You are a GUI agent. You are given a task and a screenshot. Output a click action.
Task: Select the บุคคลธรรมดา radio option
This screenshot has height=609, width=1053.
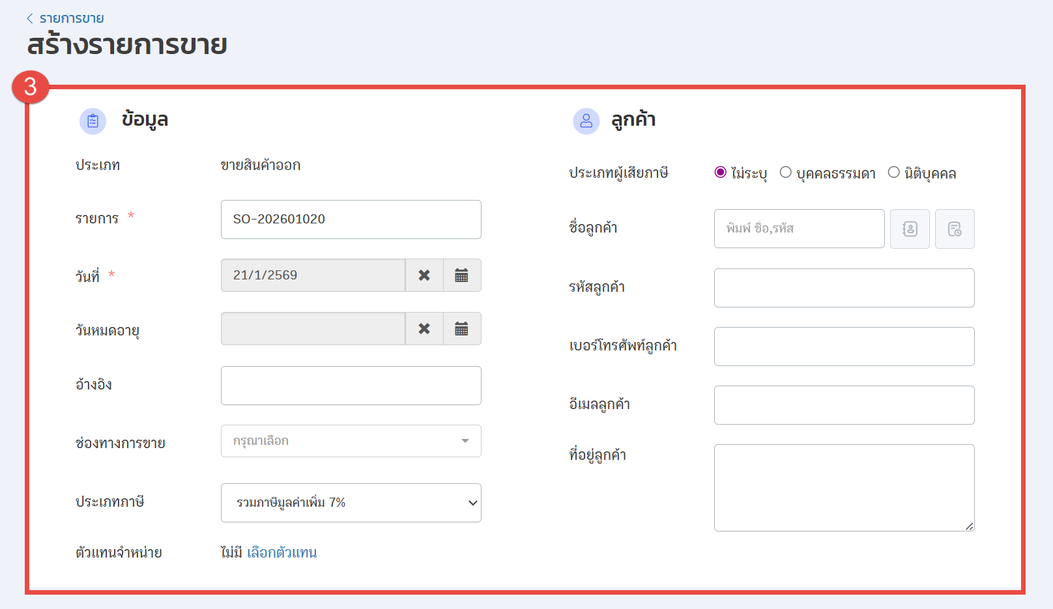[x=786, y=173]
